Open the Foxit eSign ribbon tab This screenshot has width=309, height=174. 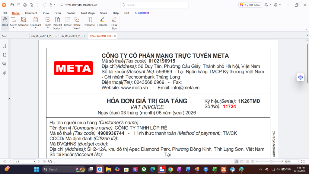[x=88, y=13]
